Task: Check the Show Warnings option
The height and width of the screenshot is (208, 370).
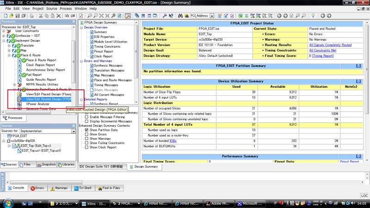Action: [86, 139]
